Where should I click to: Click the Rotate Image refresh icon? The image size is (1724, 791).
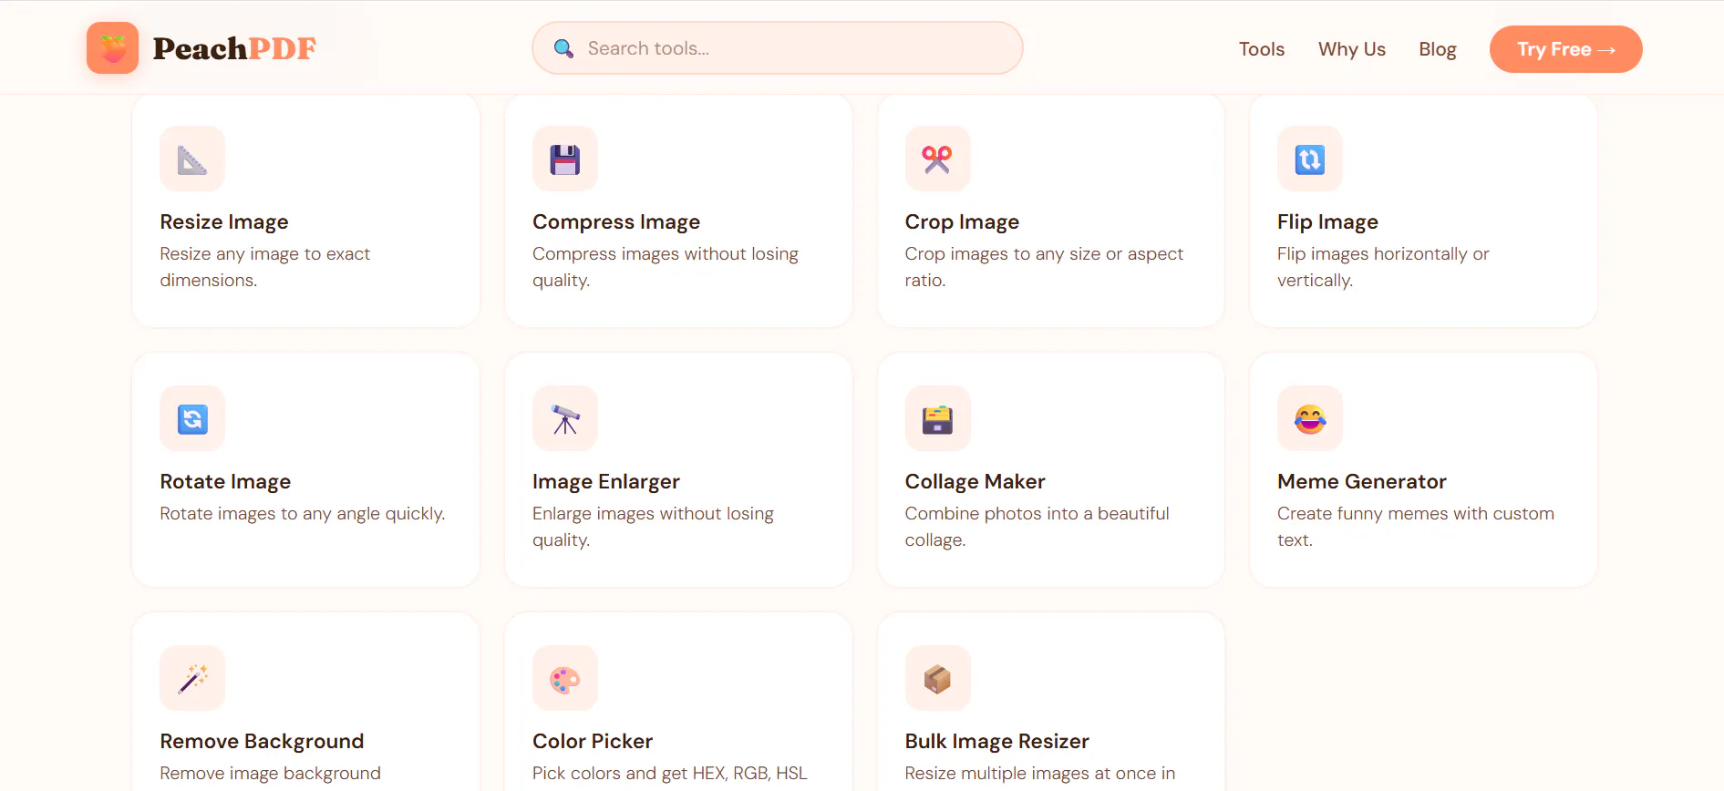tap(192, 419)
